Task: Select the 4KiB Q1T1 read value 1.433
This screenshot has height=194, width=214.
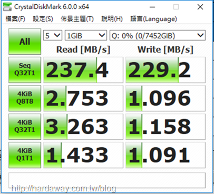Action: [x=83, y=155]
